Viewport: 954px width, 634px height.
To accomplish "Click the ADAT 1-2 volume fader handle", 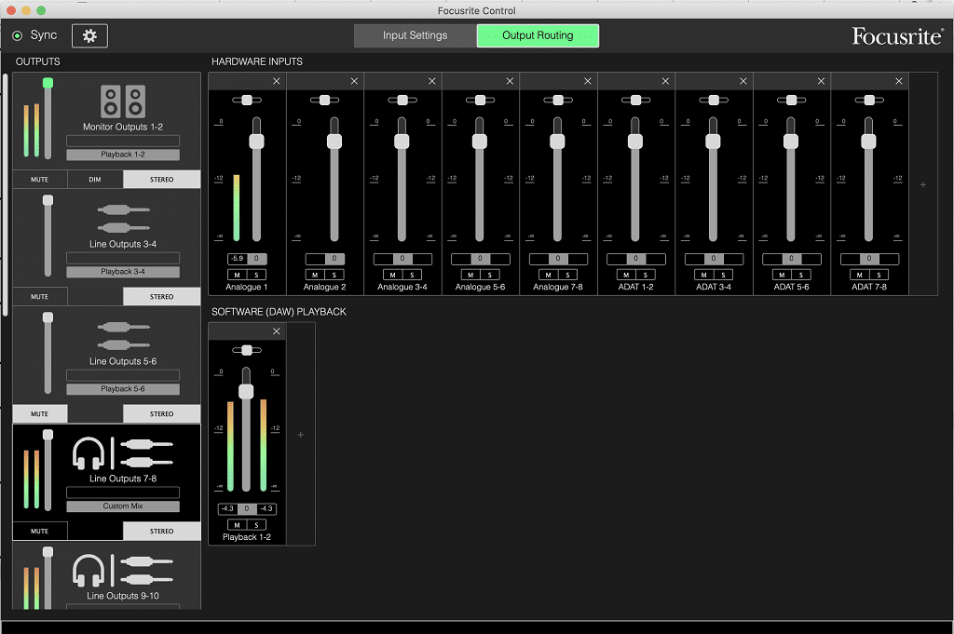I will point(635,142).
